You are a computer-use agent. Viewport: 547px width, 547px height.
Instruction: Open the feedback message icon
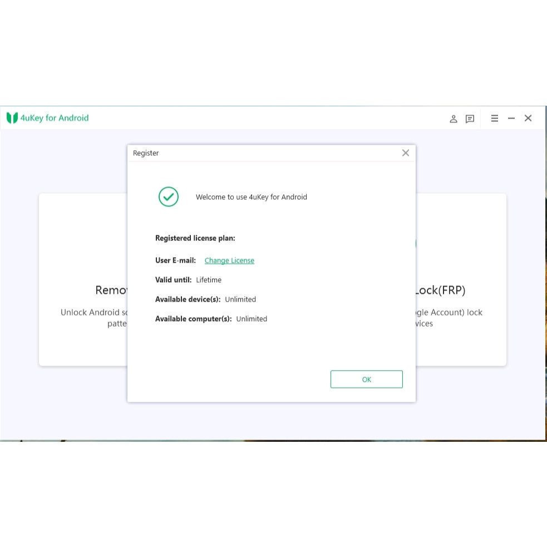(470, 119)
